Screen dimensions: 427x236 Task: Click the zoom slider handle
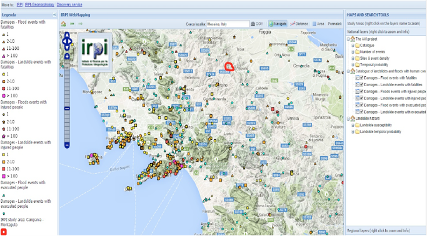(67, 108)
